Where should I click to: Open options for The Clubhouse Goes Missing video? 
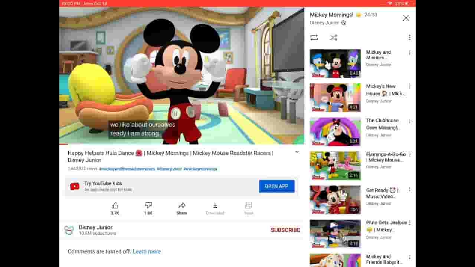409,121
